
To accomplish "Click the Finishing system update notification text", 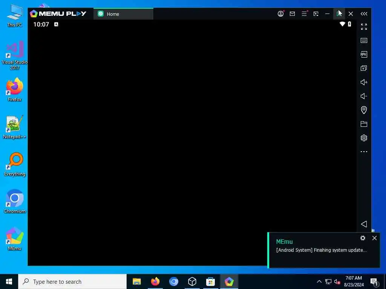I will pyautogui.click(x=322, y=250).
